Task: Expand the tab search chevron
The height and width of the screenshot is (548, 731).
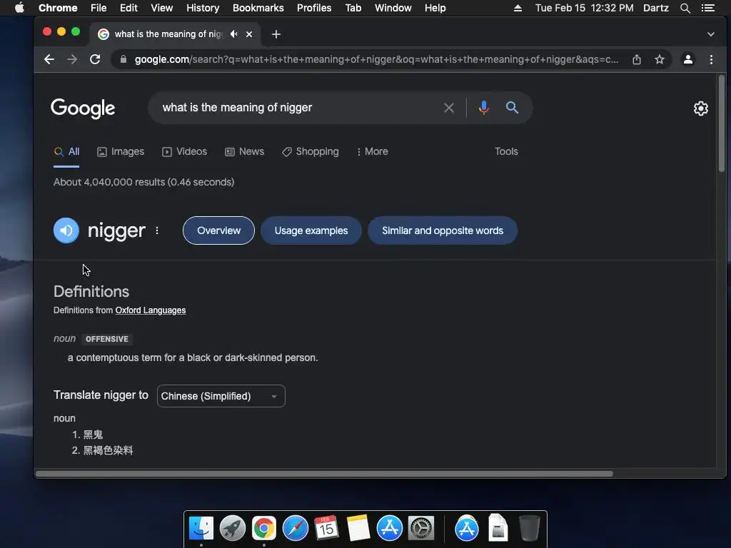Action: point(710,34)
